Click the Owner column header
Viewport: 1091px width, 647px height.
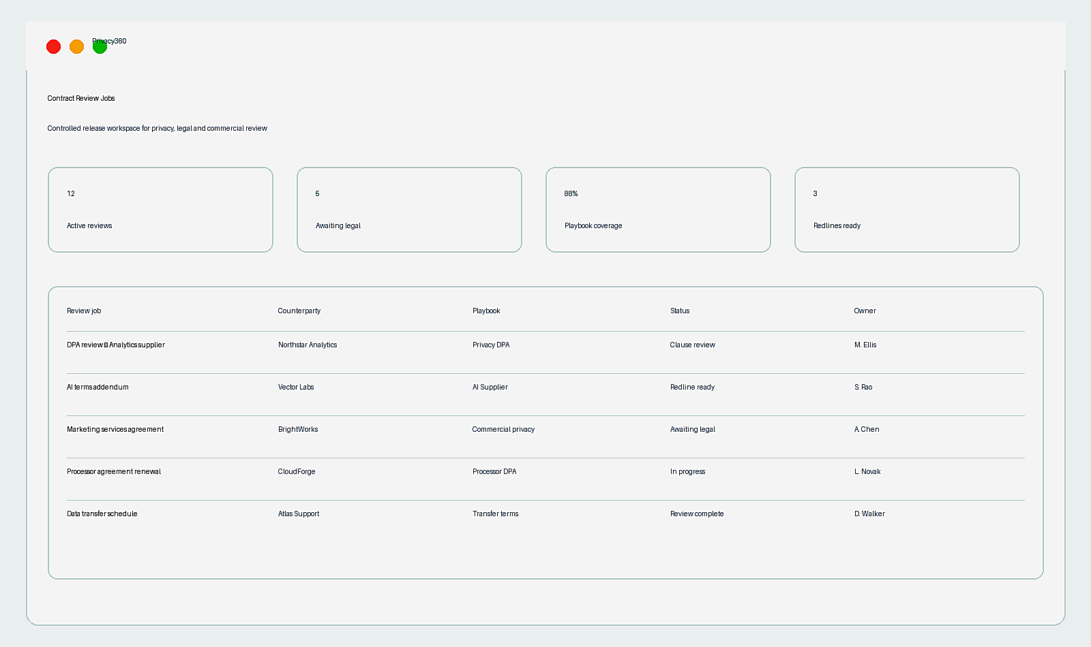click(865, 311)
